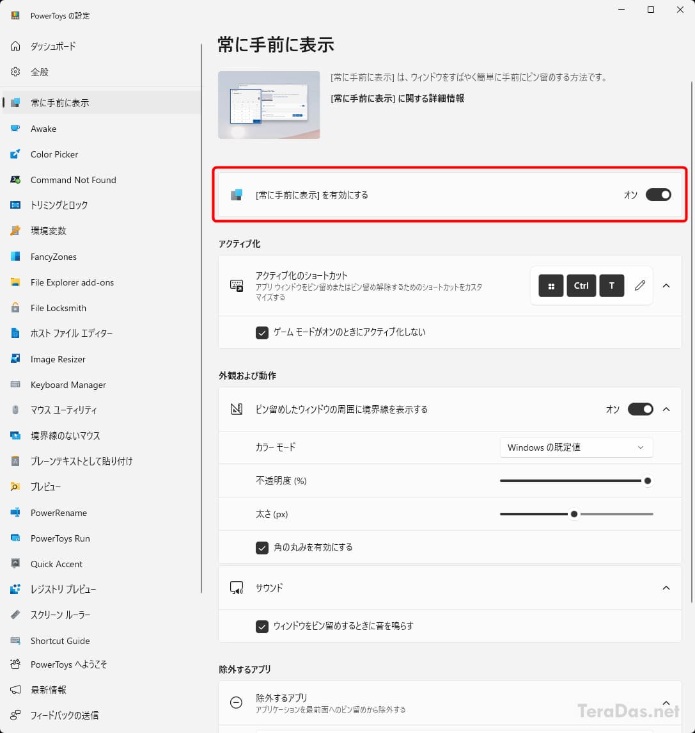Open フィードバックの送信
695x733 pixels.
(101, 715)
